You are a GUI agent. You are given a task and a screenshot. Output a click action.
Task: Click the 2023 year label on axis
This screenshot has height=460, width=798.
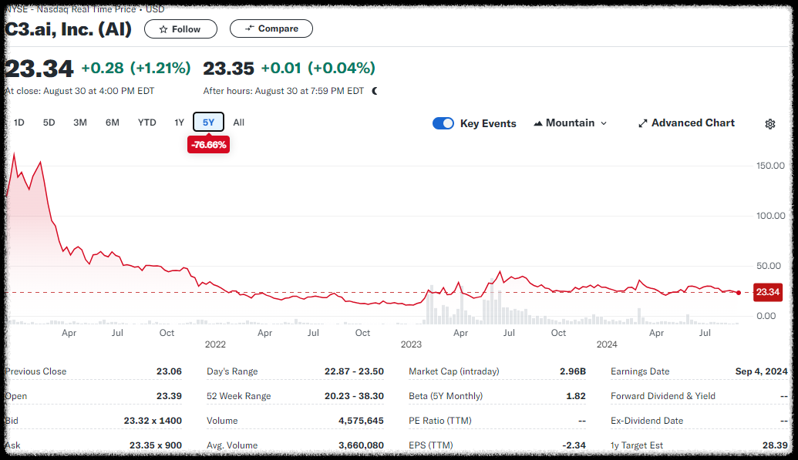click(x=411, y=344)
